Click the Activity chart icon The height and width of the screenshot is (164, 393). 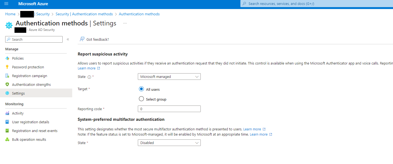pyautogui.click(x=7, y=113)
